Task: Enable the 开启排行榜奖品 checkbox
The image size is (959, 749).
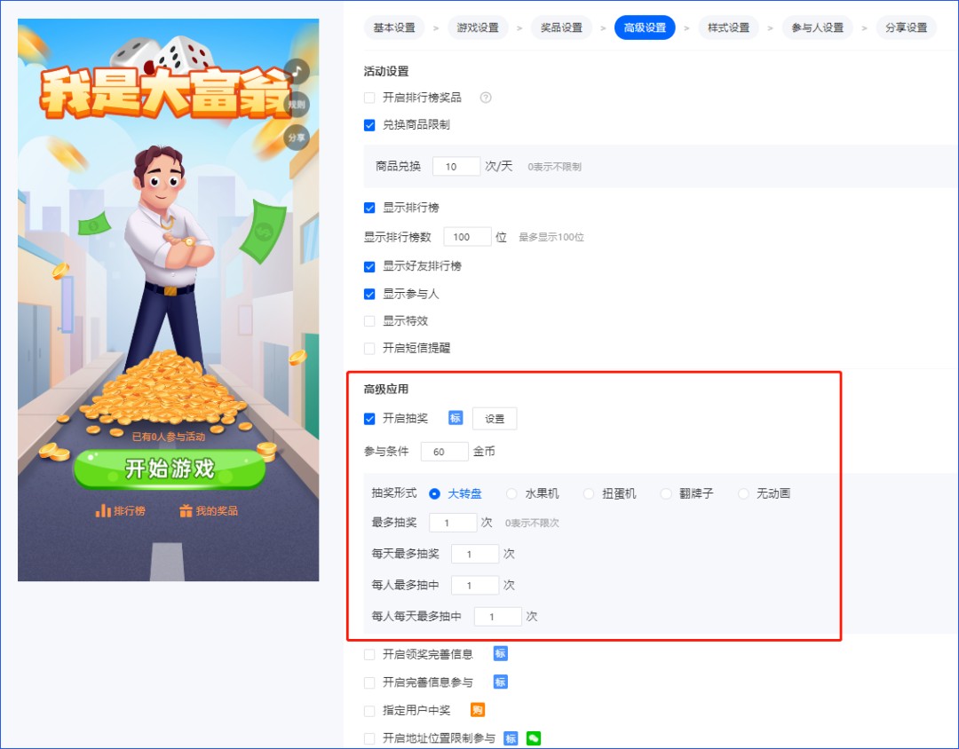Action: pos(369,98)
